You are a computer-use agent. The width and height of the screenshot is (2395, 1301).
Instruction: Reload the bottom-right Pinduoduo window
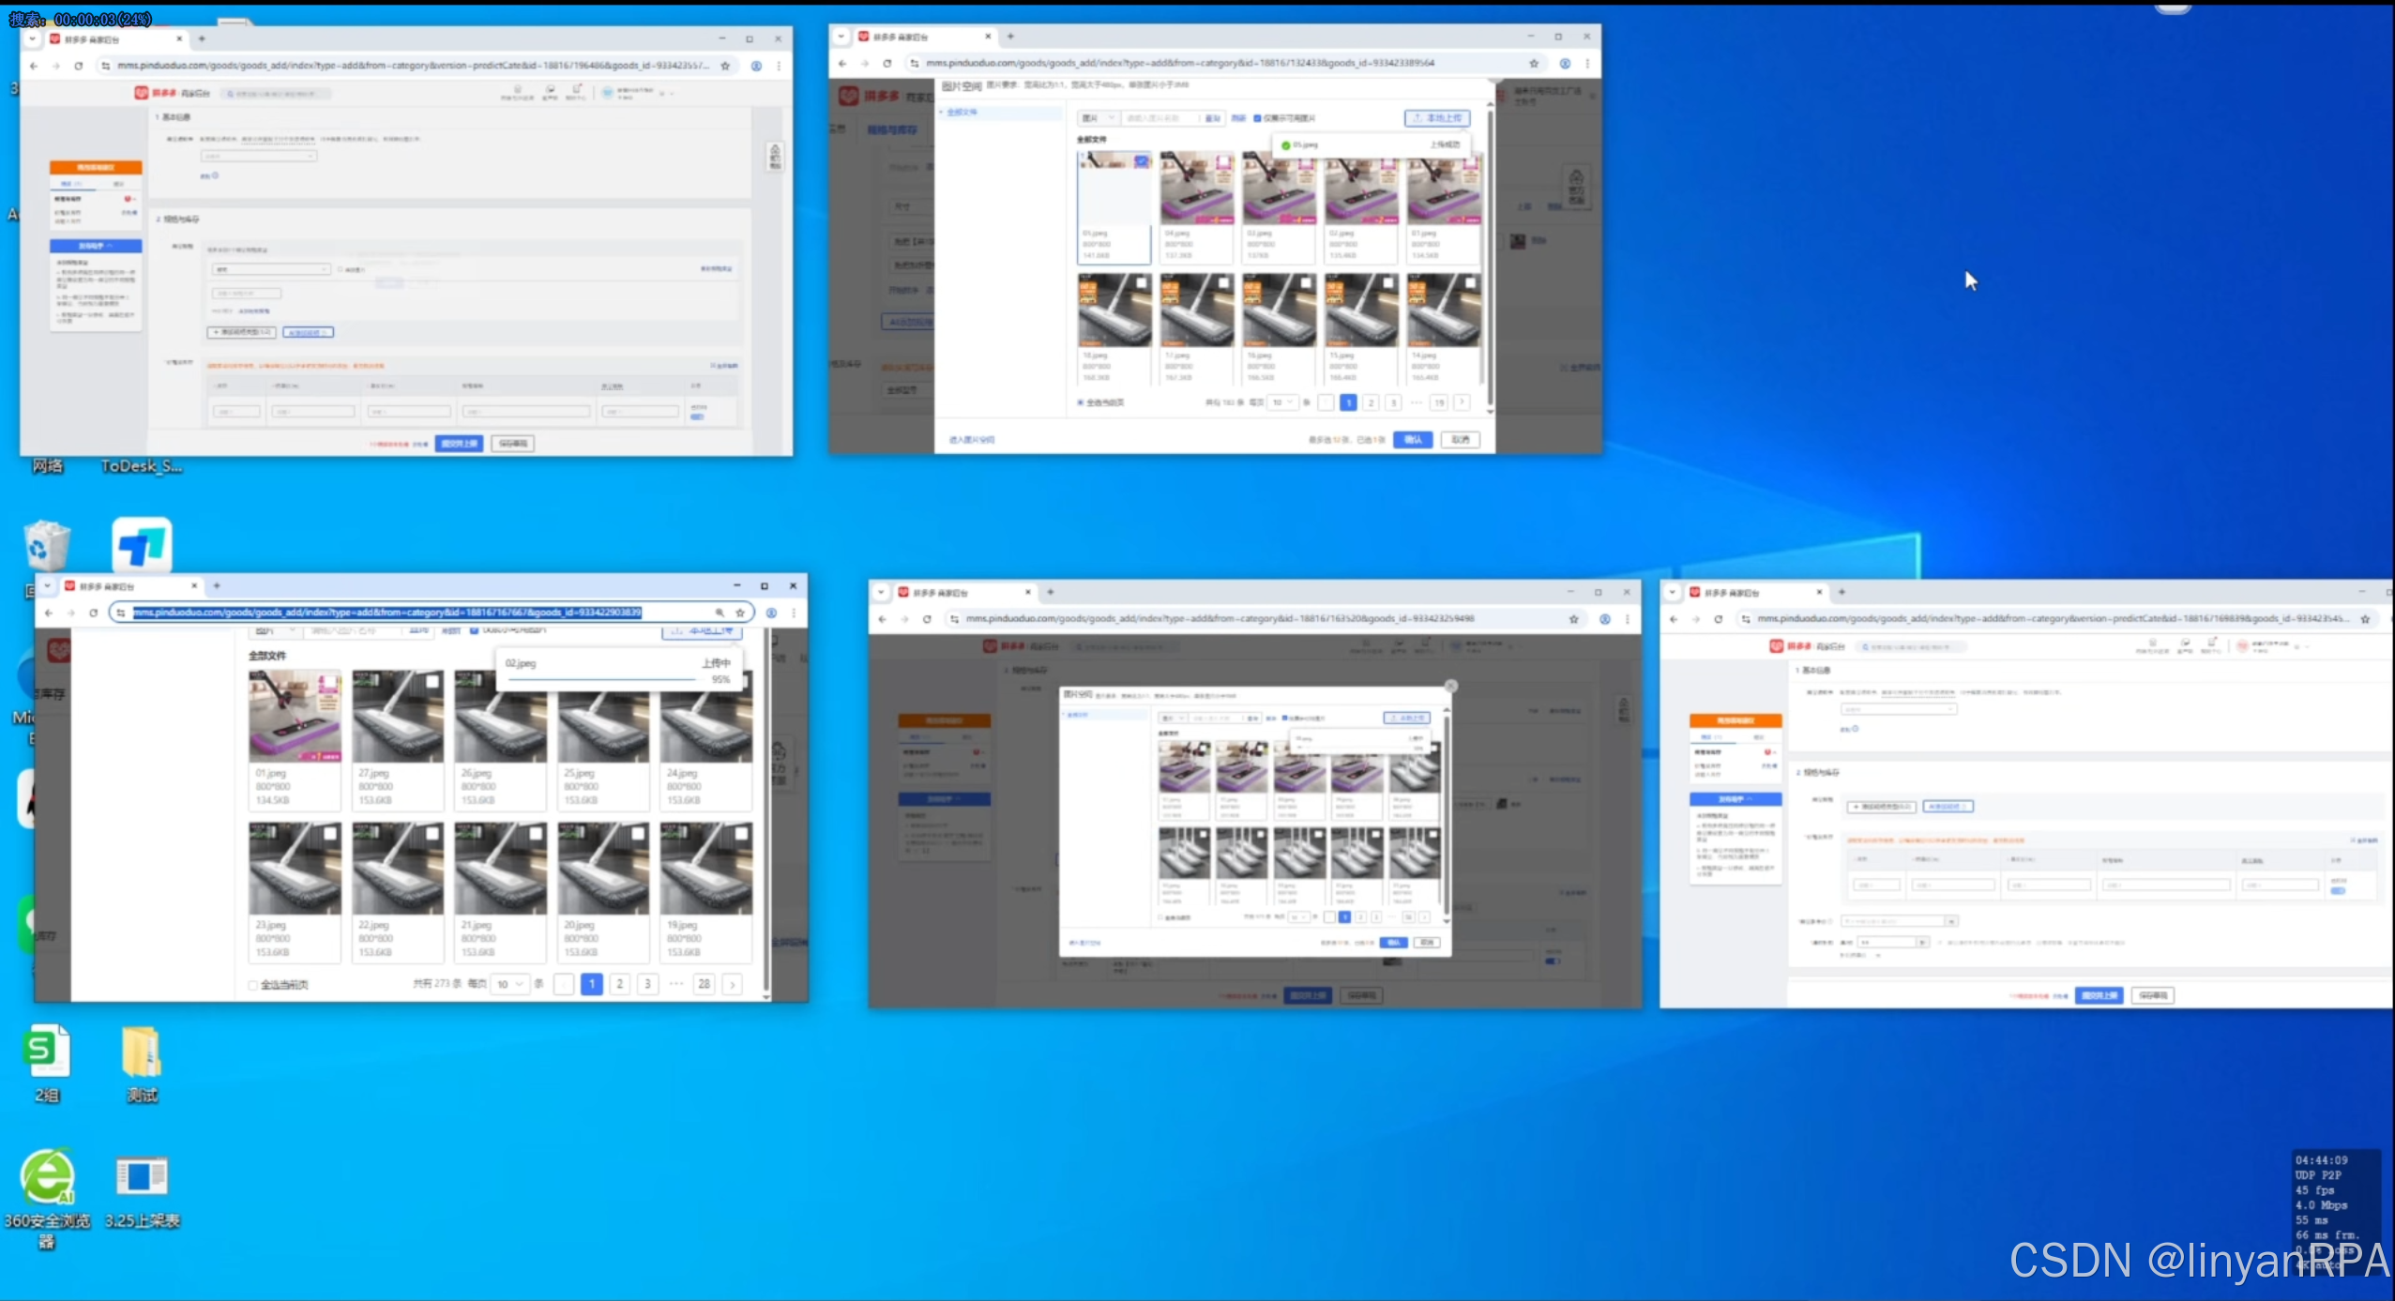coord(1719,619)
